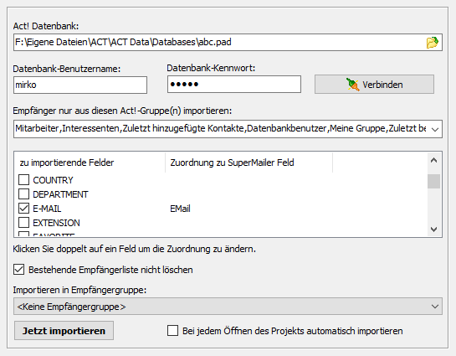Click the field list scroll down arrow
Image resolution: width=456 pixels, height=356 pixels.
[434, 230]
